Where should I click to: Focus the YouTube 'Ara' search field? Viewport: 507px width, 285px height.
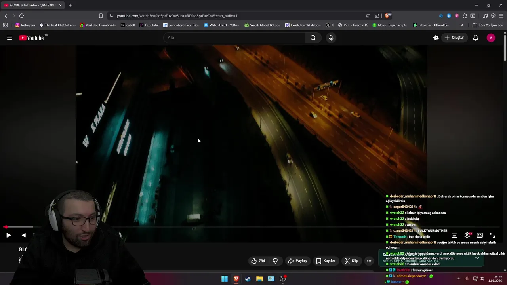(x=234, y=38)
